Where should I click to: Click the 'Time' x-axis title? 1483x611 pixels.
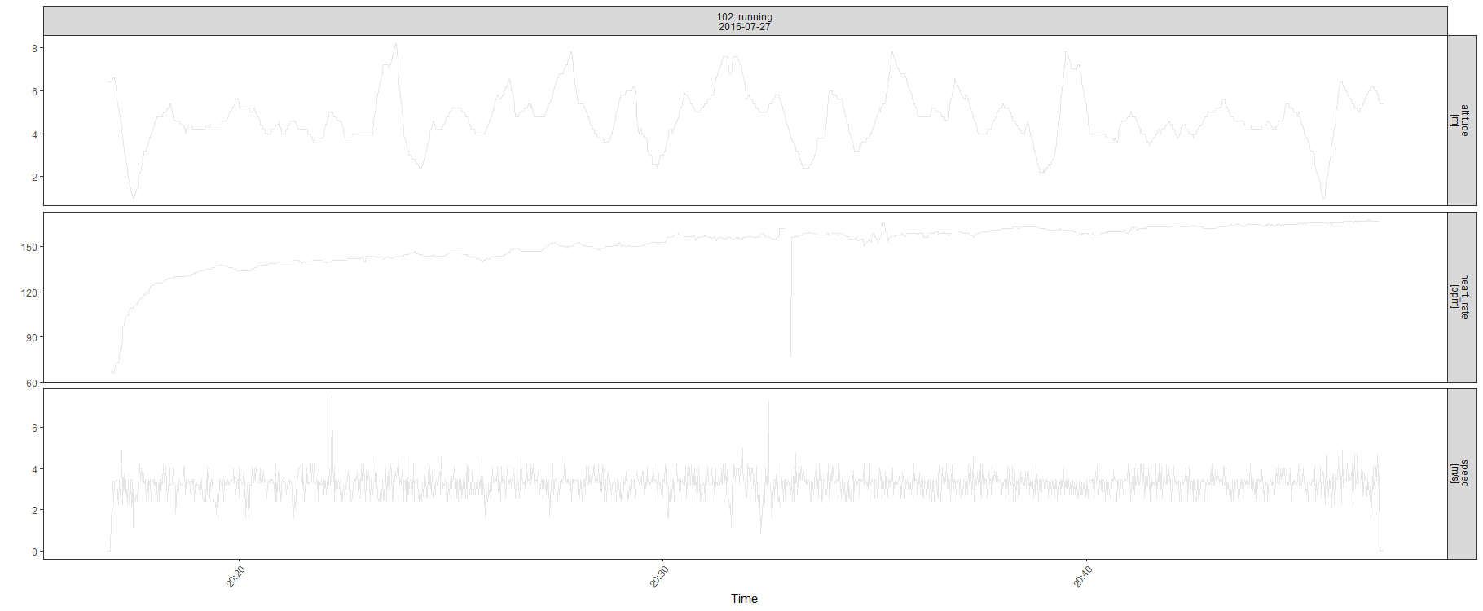[744, 599]
